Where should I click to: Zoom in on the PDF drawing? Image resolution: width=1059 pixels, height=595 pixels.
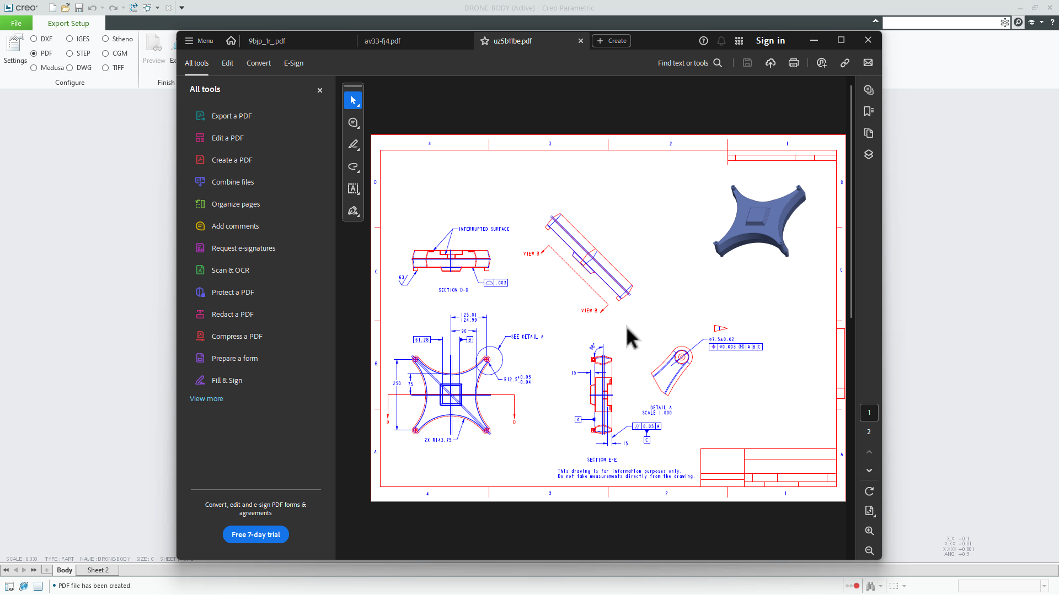click(869, 531)
